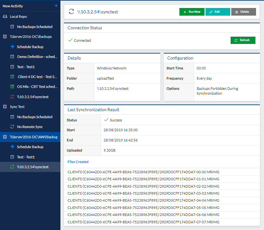Select No Remote Sync under Sync Test
This screenshot has height=230, width=264.
(x=30, y=127)
